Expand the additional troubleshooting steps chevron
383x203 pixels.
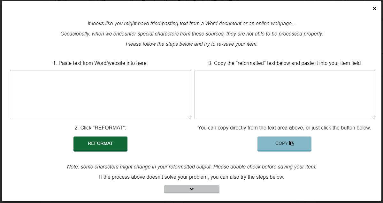(191, 189)
